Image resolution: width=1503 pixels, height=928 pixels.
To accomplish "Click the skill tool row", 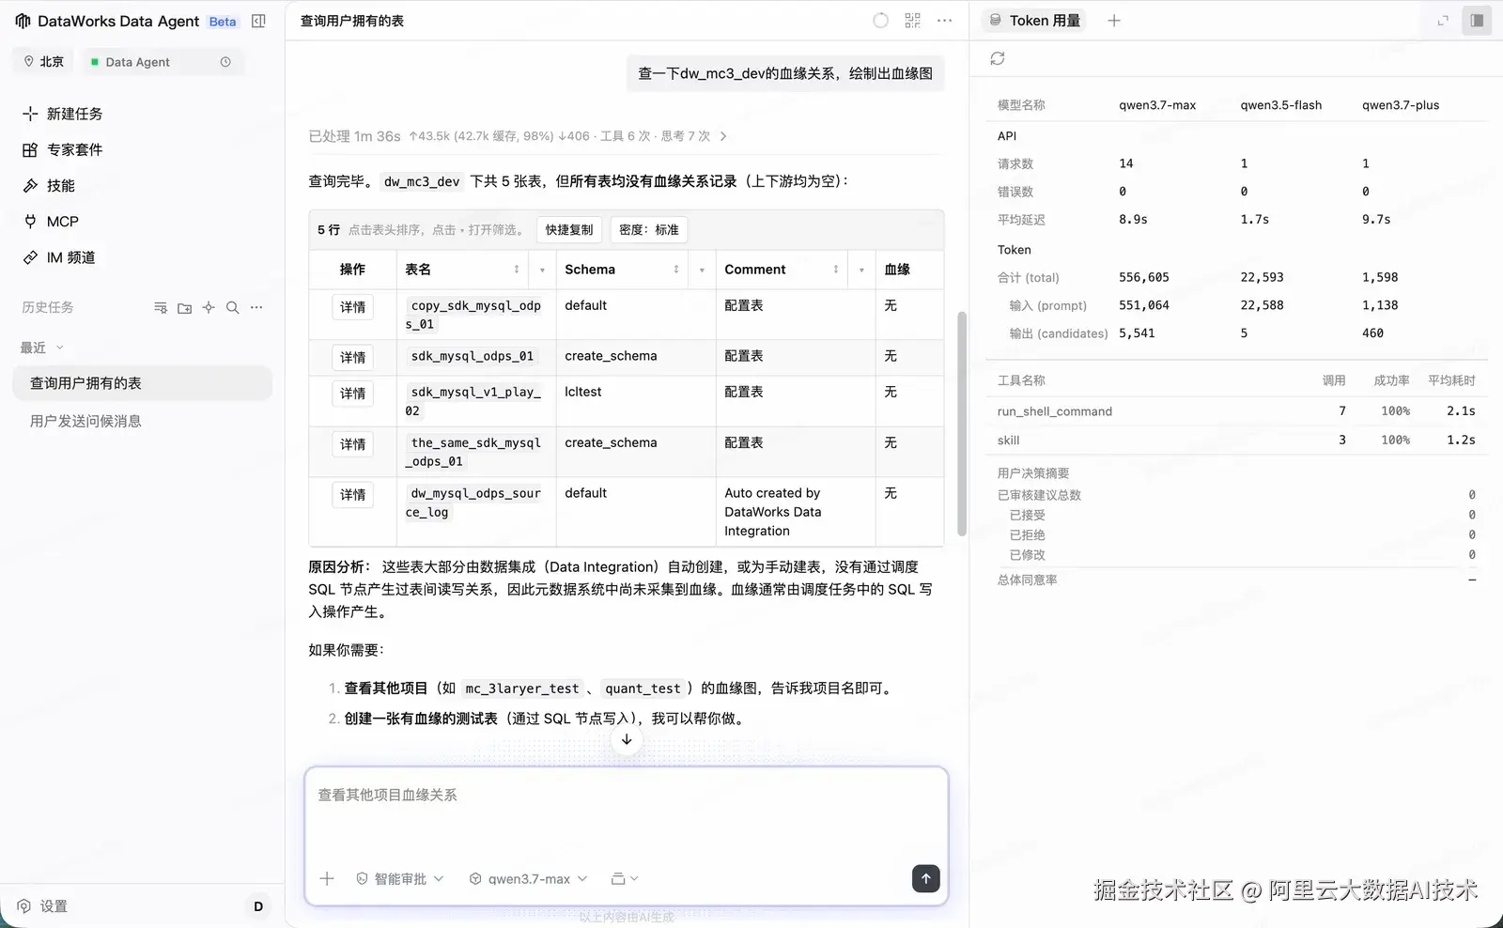I will coord(1236,441).
